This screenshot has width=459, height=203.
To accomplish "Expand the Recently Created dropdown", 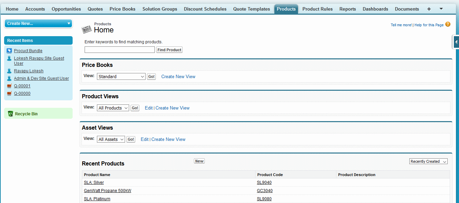I will pos(428,161).
